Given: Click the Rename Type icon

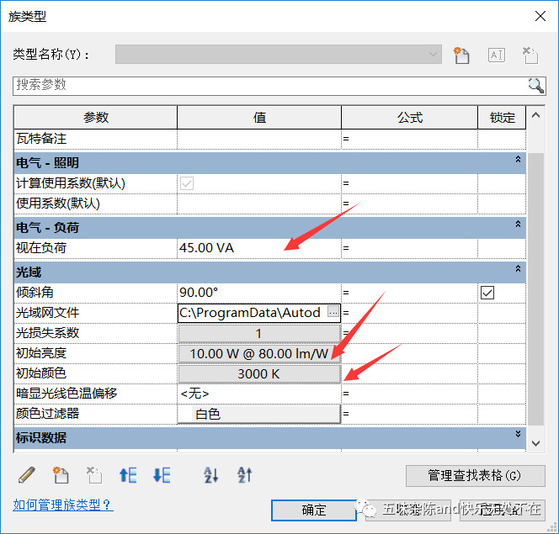Looking at the screenshot, I should click(x=496, y=55).
